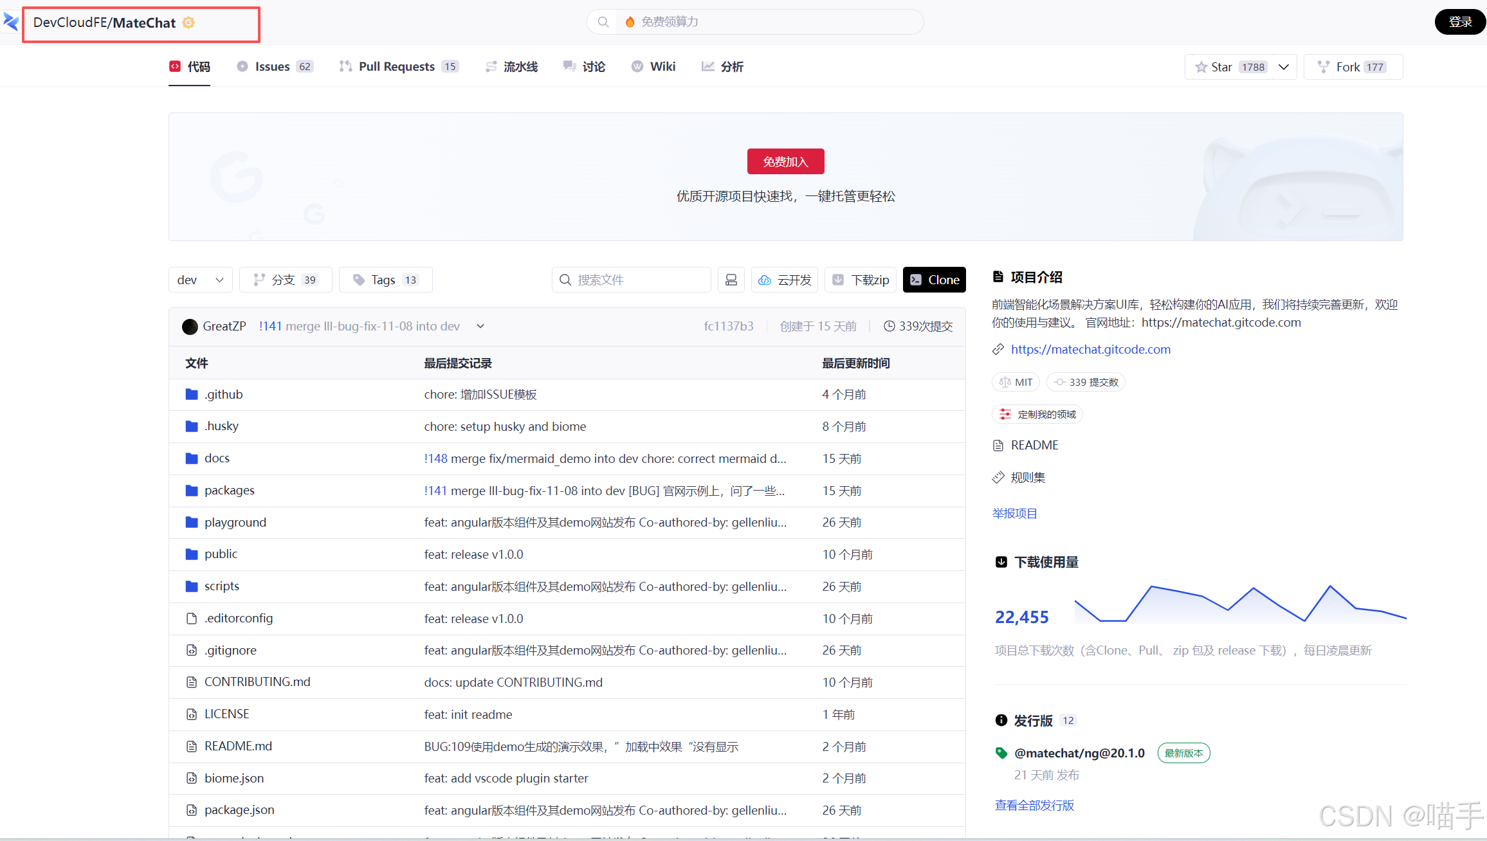Switch to the Issues tab
Screen dimensions: 1487x841
[x=273, y=67]
